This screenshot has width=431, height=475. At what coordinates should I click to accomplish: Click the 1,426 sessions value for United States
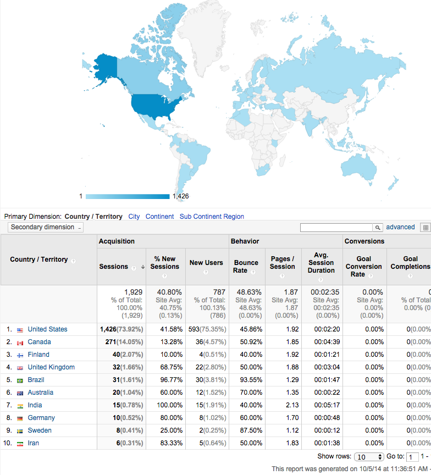coord(108,329)
